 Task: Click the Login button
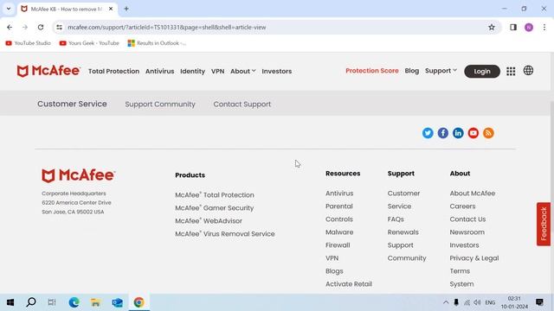click(482, 71)
